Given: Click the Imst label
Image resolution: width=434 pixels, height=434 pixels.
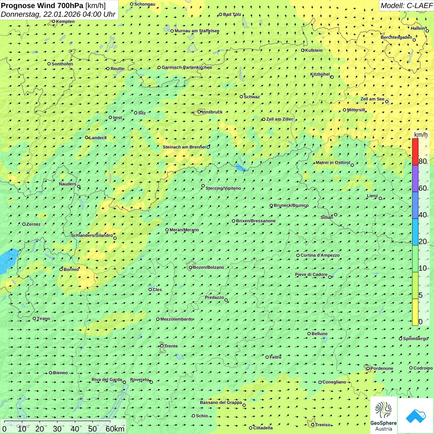Looking at the screenshot, I should pos(117,117).
